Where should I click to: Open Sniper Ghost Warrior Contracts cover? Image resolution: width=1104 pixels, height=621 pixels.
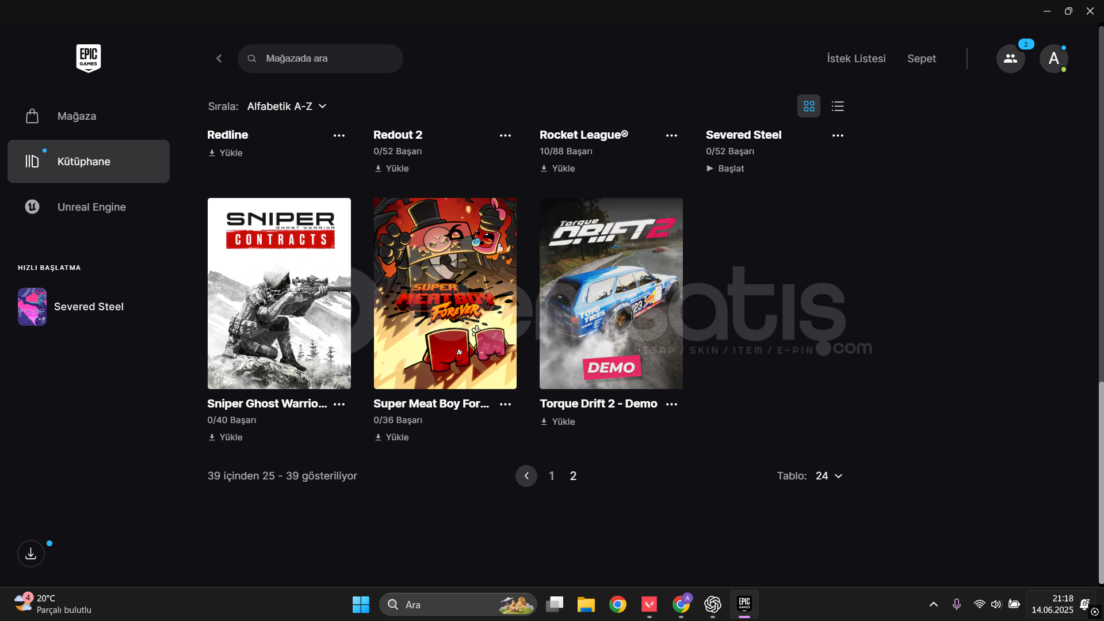(279, 294)
